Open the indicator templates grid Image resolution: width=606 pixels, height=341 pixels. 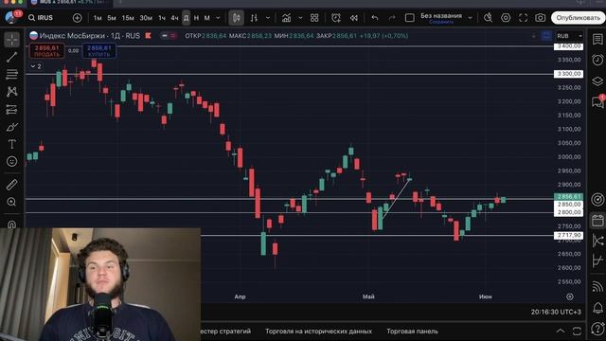314,18
